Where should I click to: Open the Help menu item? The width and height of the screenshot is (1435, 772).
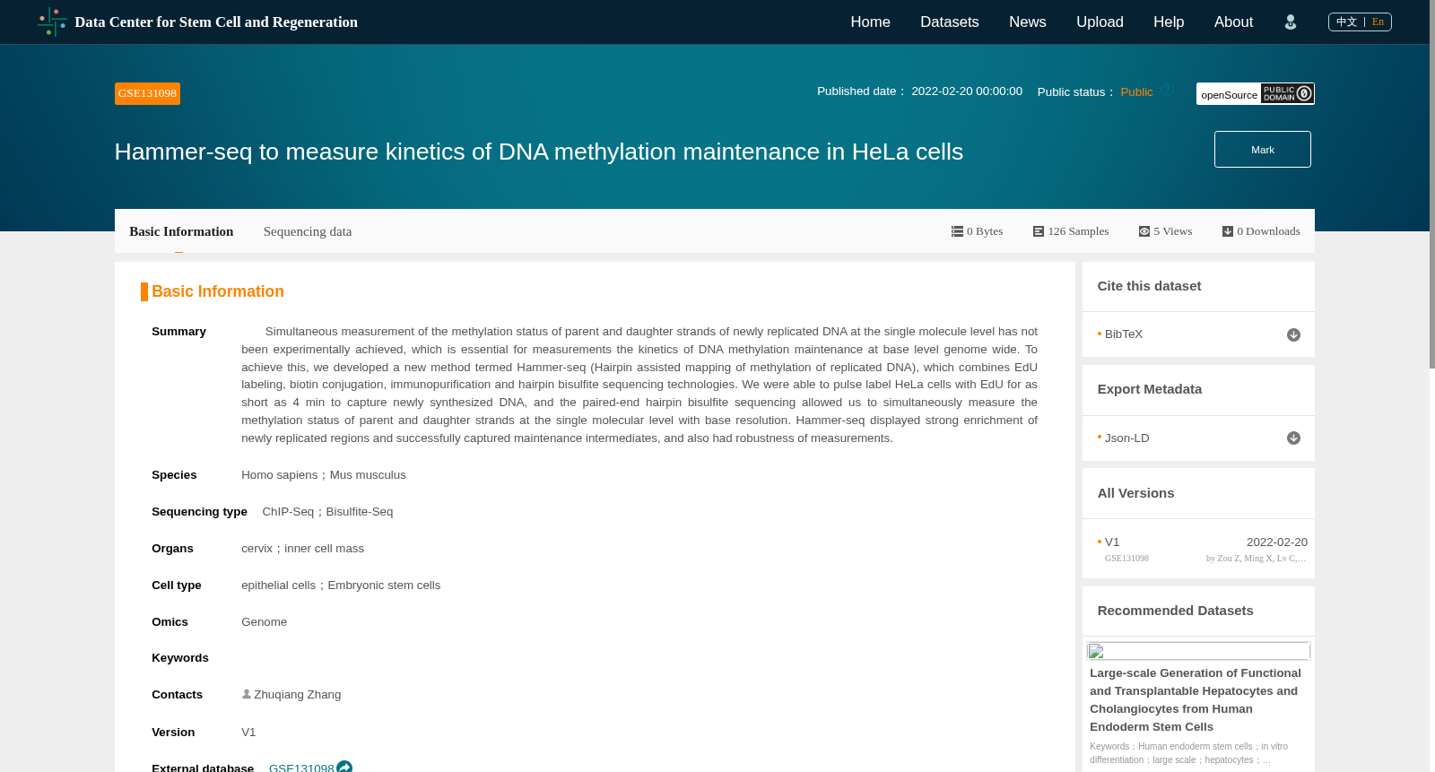tap(1169, 22)
